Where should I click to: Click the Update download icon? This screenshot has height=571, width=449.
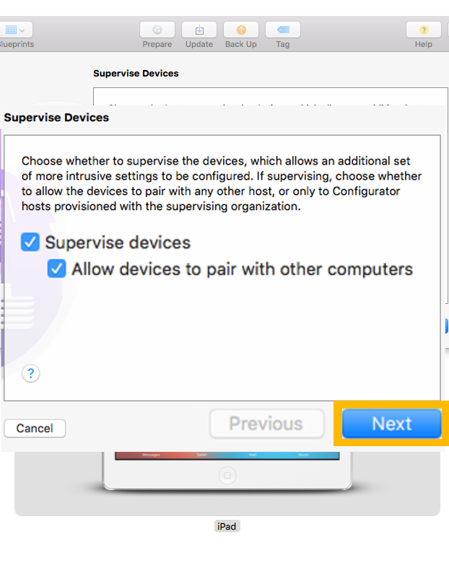click(199, 30)
